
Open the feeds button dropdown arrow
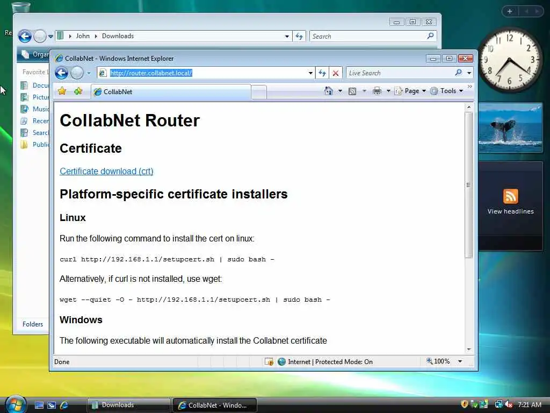point(364,91)
